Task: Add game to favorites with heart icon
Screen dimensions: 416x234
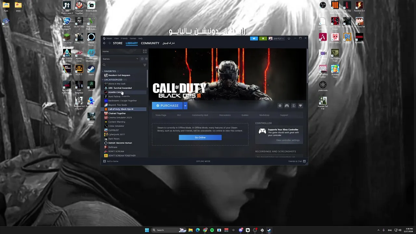Action: [x=300, y=106]
